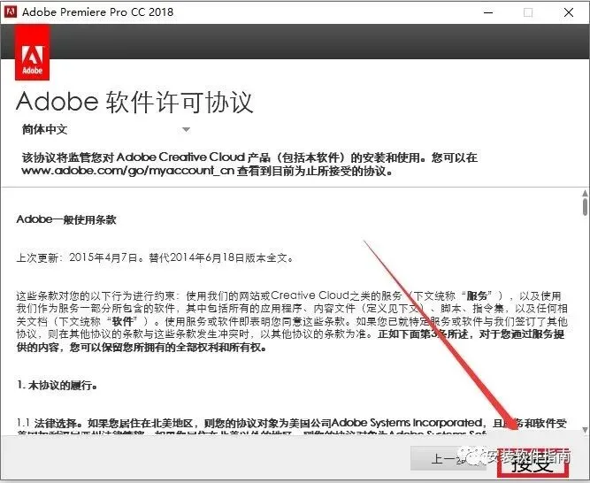Viewport: 590px width, 483px height.
Task: Click the license scrollbar thumb
Action: (585, 206)
